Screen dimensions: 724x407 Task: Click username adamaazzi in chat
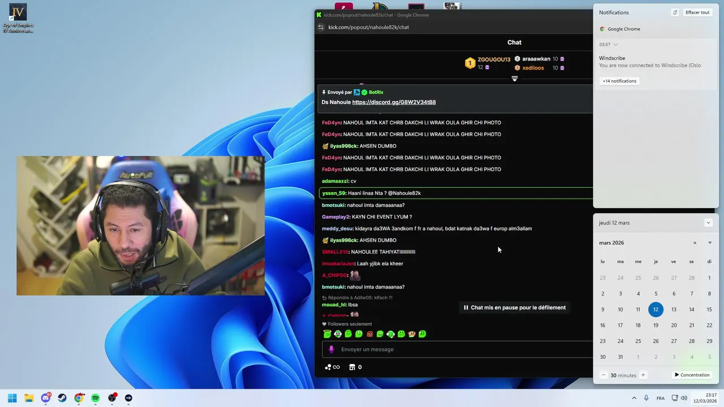[335, 181]
